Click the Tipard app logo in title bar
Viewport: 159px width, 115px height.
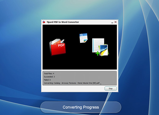tap(44, 22)
